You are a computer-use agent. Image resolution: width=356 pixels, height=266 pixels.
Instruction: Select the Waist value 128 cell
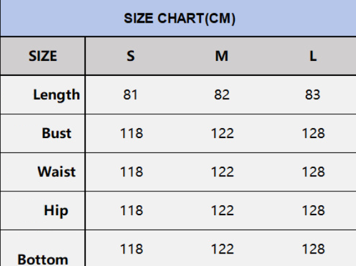[313, 172]
